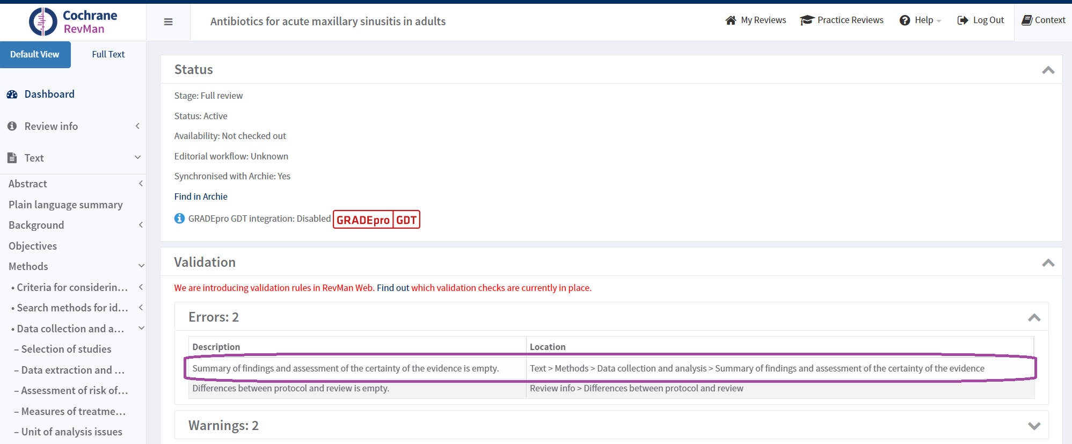Click the 'Stage: Full review' text

(208, 96)
